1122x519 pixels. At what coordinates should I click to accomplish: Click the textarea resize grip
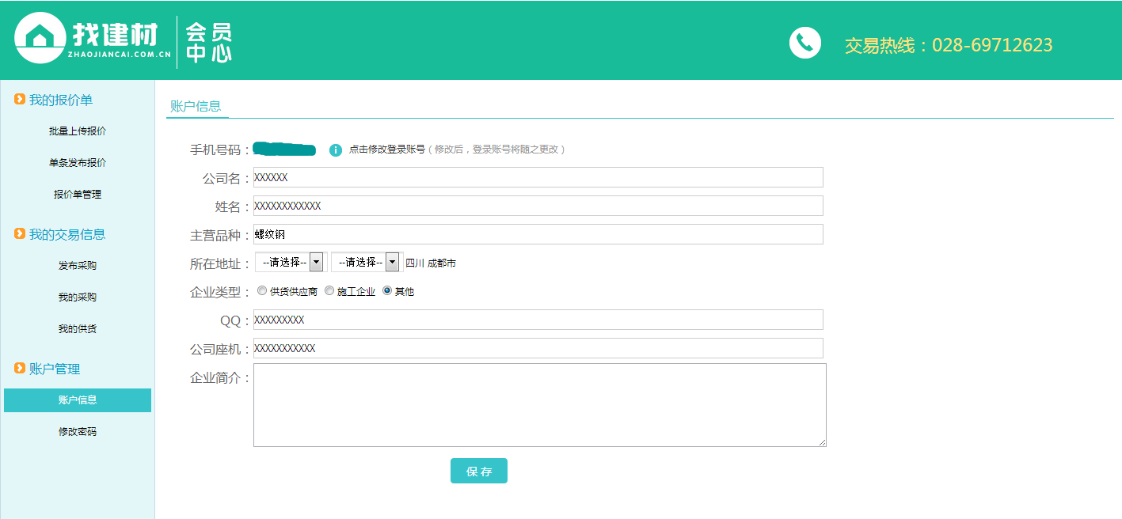822,442
